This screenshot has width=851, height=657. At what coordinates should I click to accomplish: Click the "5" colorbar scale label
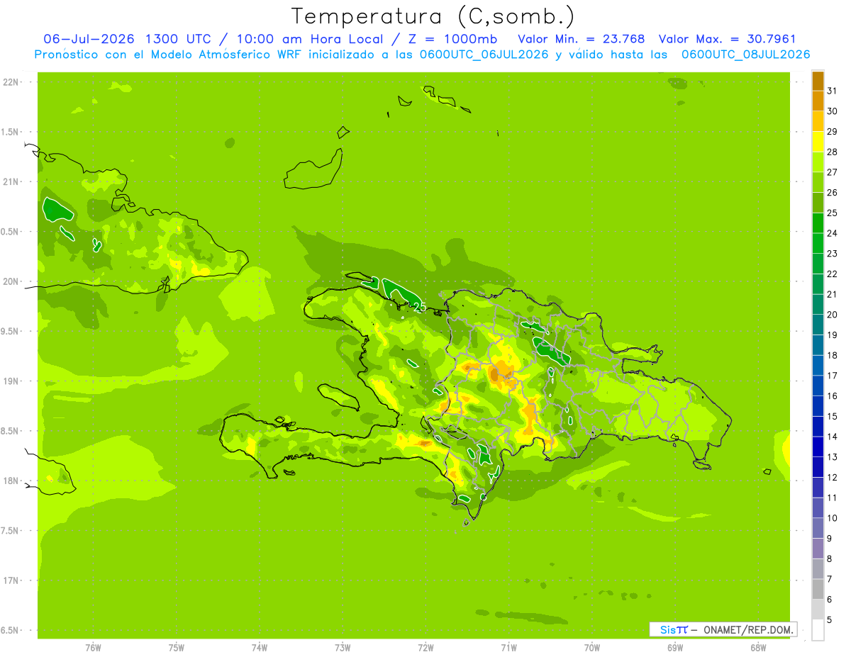click(x=830, y=620)
